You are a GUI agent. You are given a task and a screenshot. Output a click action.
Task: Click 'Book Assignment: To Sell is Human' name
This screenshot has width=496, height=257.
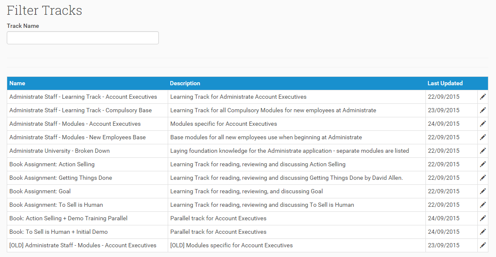[56, 205]
